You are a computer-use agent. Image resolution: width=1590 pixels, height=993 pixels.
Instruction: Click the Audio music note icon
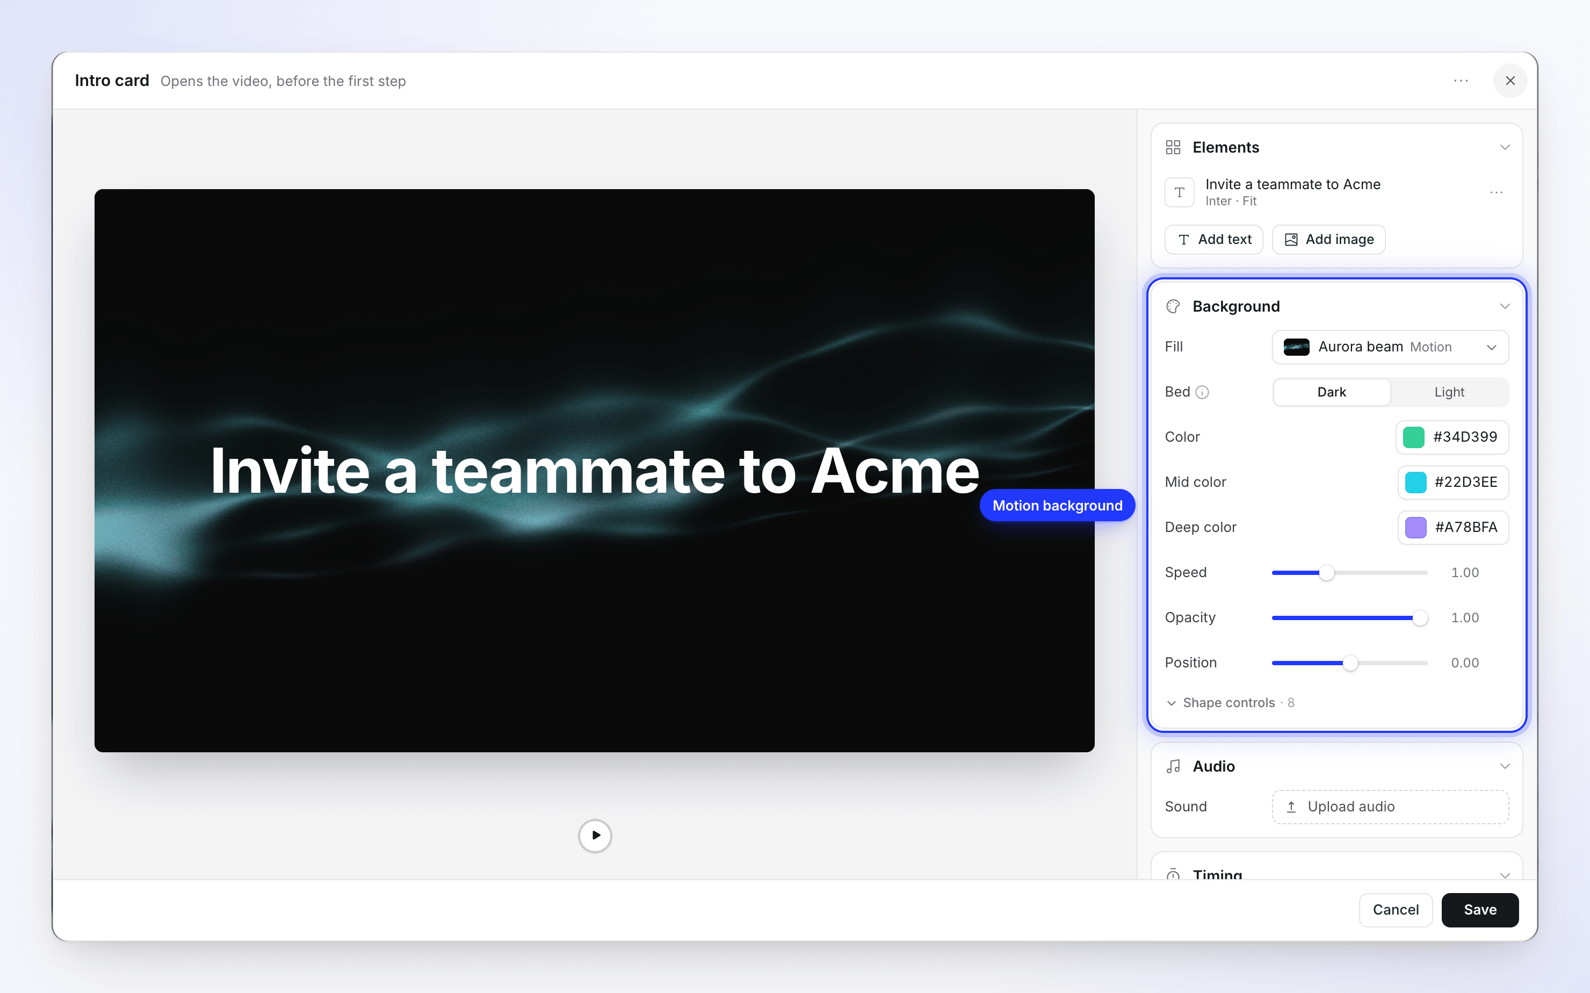click(1173, 766)
